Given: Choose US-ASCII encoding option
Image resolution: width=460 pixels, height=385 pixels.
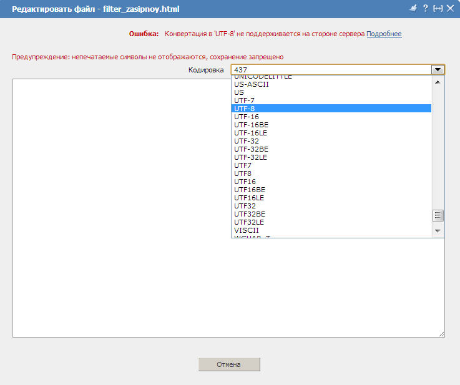Looking at the screenshot, I should (x=251, y=84).
